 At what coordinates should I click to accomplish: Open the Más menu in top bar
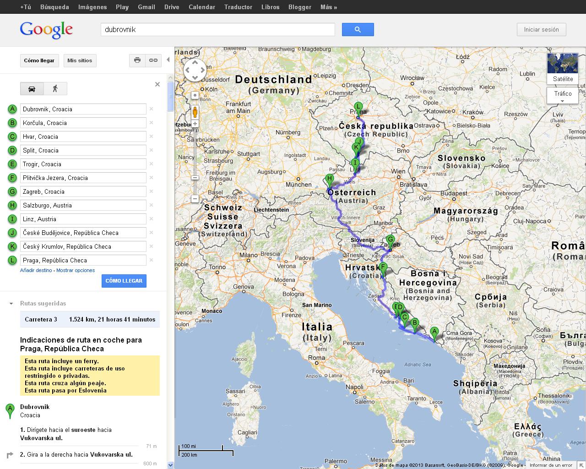coord(329,7)
